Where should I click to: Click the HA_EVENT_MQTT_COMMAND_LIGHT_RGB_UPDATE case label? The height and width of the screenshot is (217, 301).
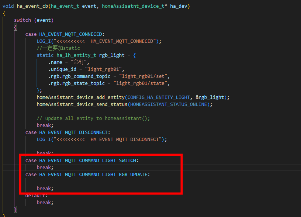coord(93,174)
